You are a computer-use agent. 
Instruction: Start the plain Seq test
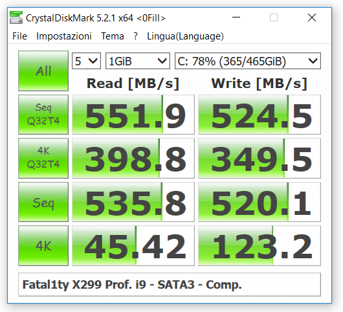(43, 202)
